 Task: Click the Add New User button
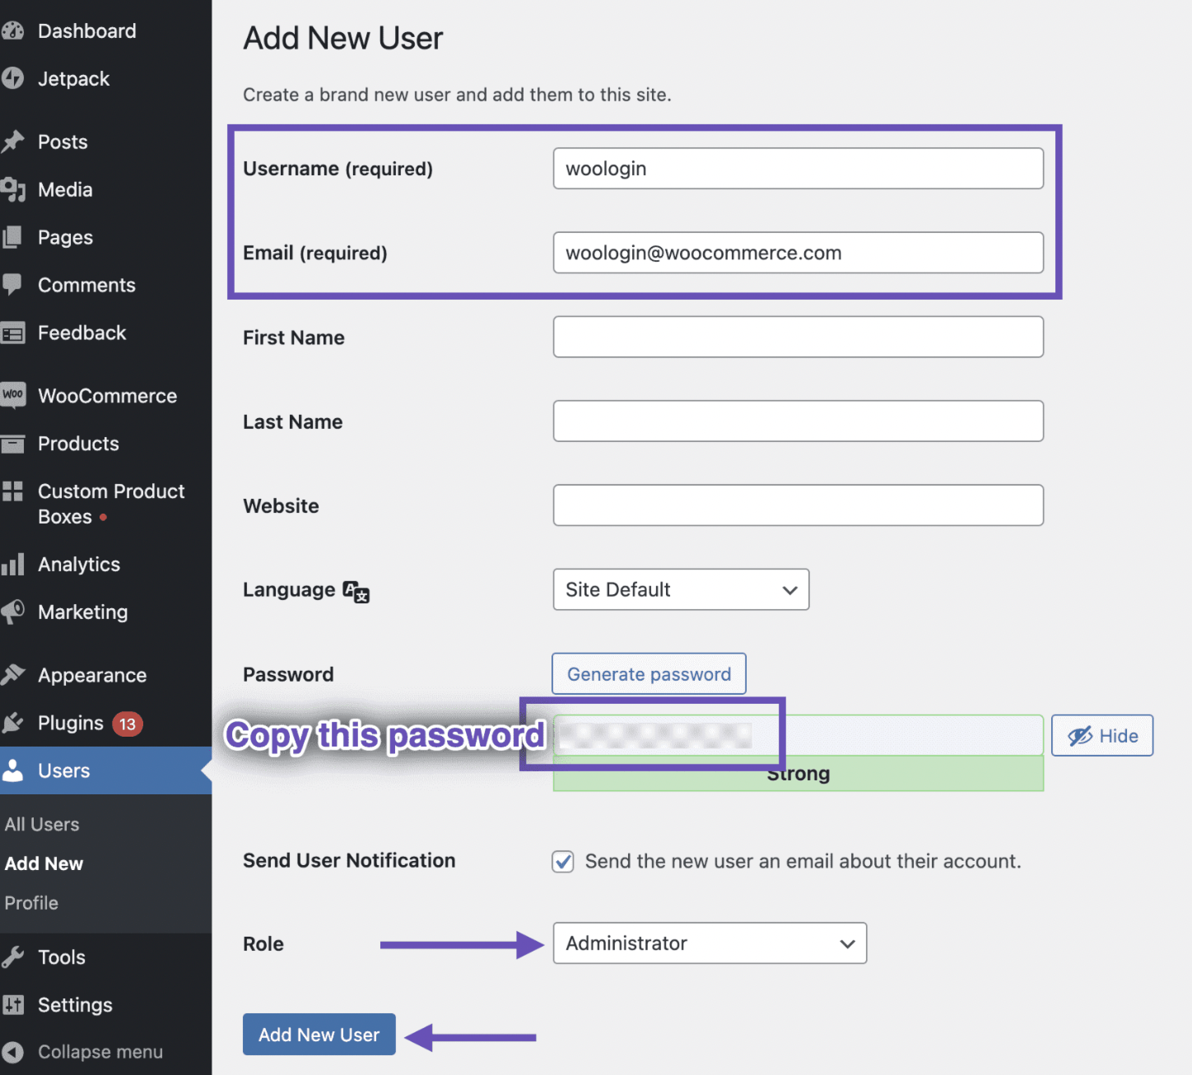coord(319,1034)
